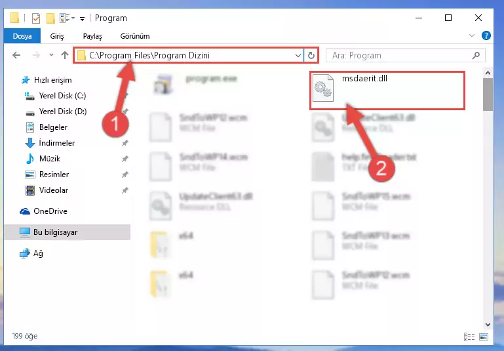The width and height of the screenshot is (504, 351).
Task: Click the scrollbar up arrow
Action: (488, 73)
